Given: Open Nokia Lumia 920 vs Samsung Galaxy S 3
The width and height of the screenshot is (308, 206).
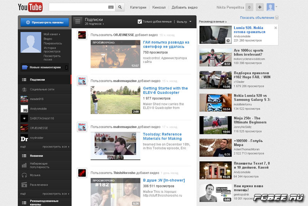Looking at the screenshot, I should (252, 98).
